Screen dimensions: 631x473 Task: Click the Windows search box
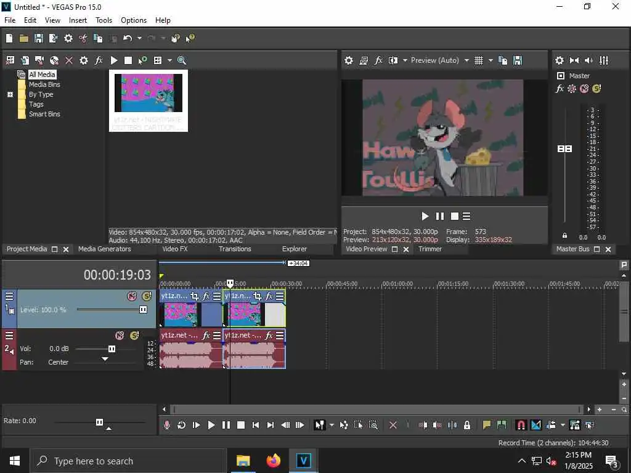(127, 461)
